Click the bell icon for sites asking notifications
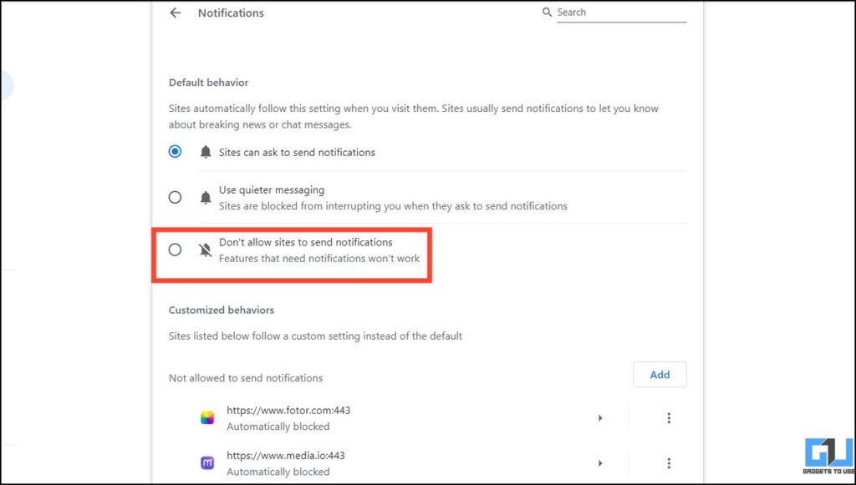 205,152
